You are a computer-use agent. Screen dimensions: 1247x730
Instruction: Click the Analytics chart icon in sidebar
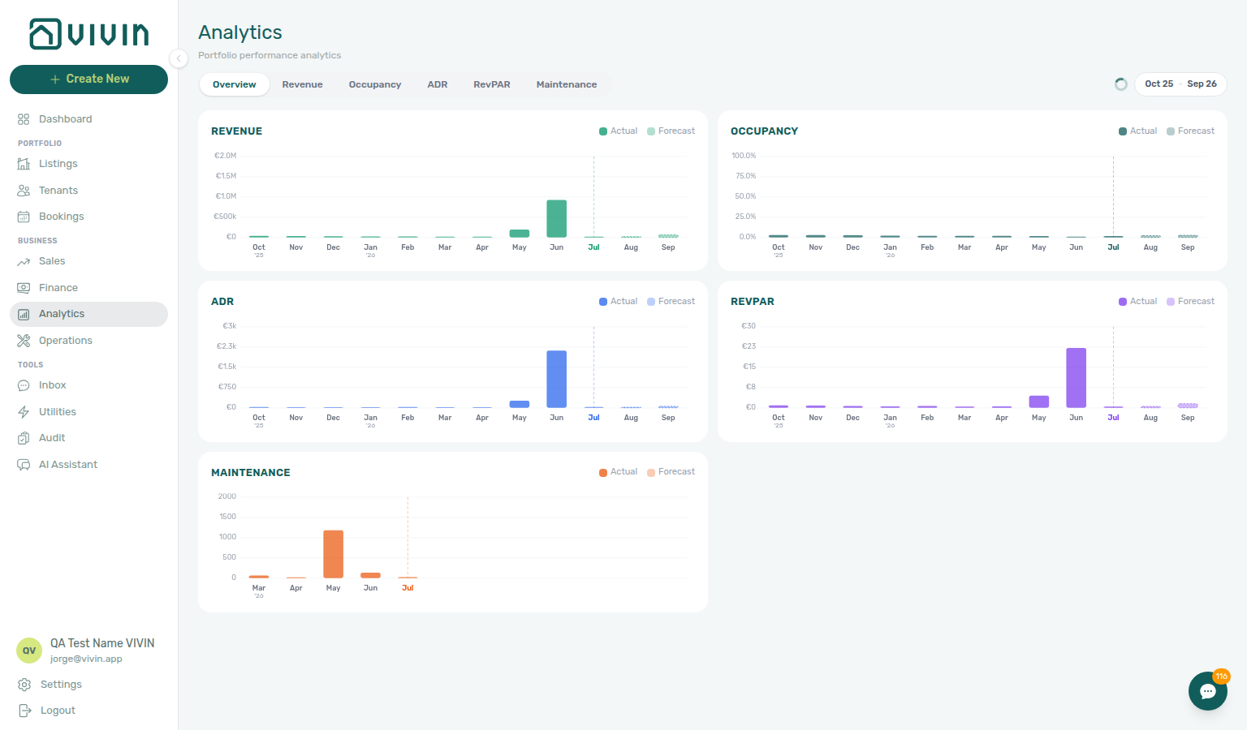24,314
